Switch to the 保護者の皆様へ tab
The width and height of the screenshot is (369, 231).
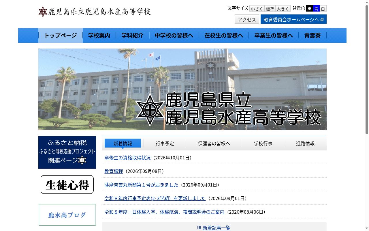tap(214, 143)
